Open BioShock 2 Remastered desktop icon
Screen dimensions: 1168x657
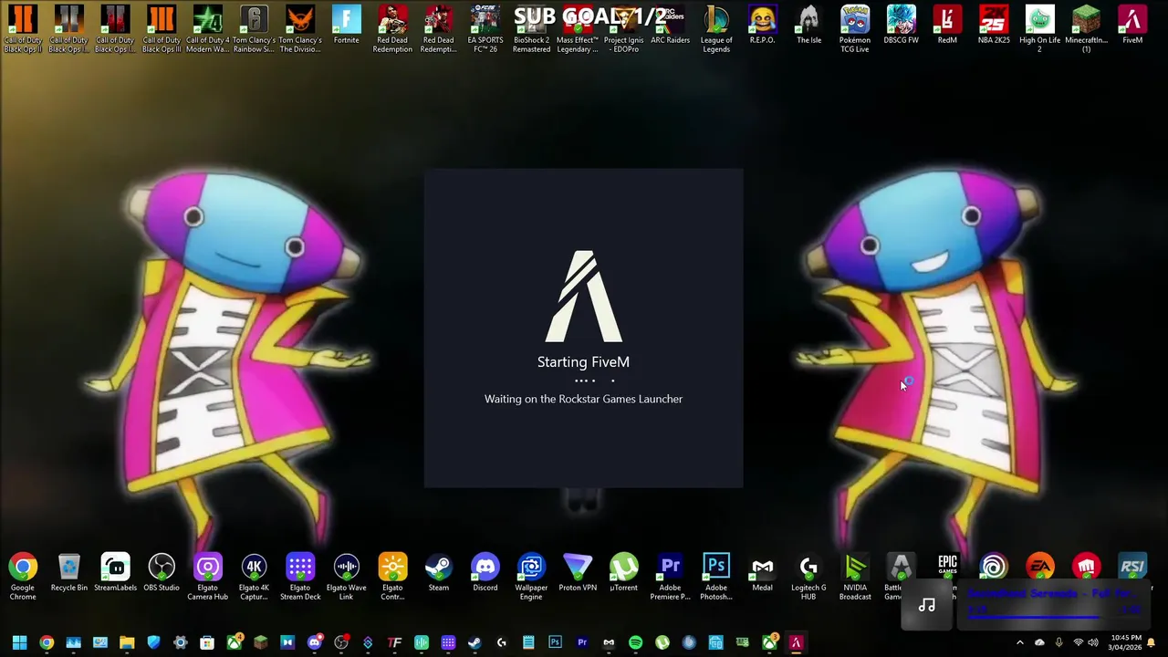531,28
